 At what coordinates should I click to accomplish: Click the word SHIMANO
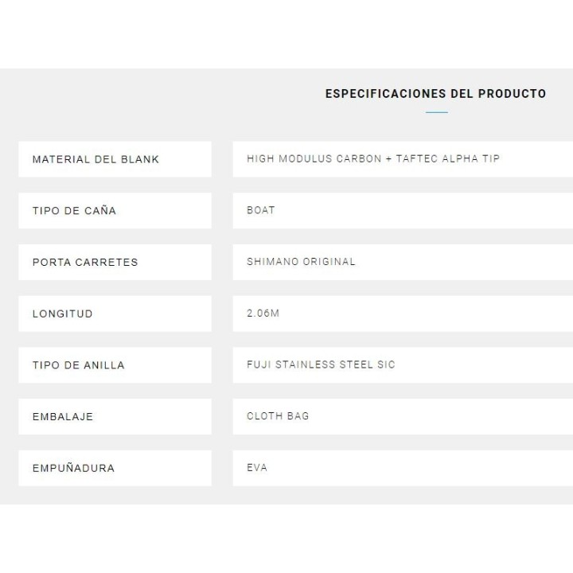(x=272, y=262)
